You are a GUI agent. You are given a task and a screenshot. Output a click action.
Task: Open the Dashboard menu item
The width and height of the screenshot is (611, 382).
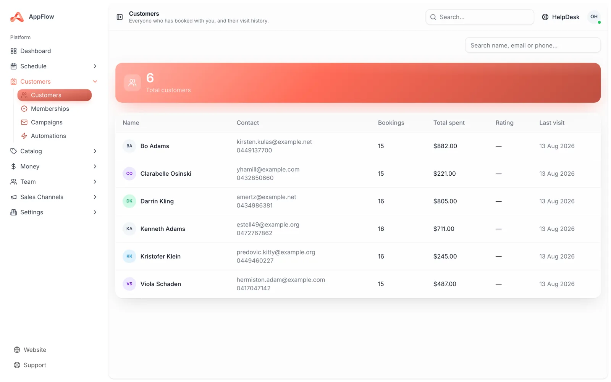tap(54, 51)
